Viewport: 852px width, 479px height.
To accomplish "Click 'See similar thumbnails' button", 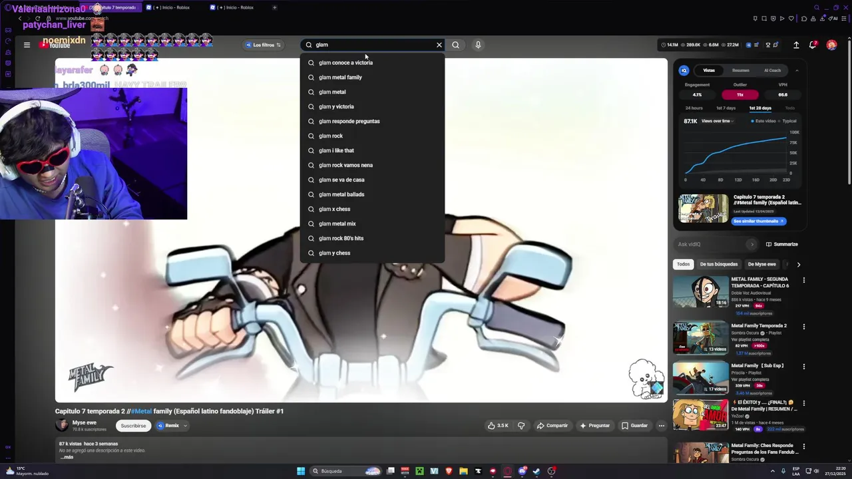I will coord(759,221).
